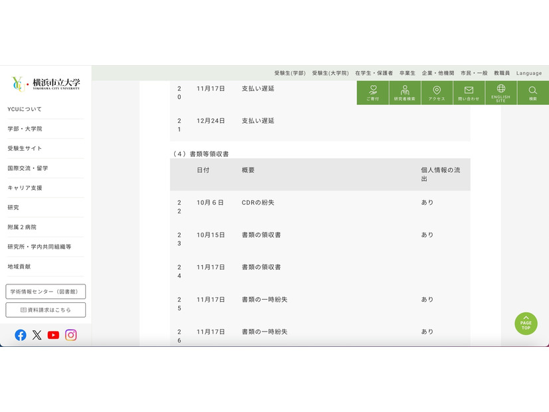Open 問い合わせ envelope icon
The image size is (549, 412).
click(469, 92)
